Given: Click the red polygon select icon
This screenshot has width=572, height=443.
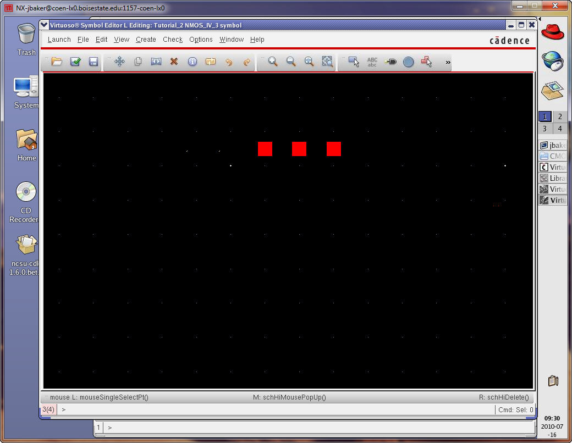Looking at the screenshot, I should pos(426,61).
